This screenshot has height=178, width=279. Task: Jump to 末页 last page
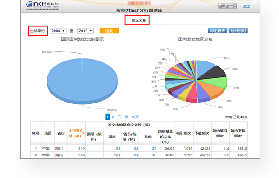coord(135,117)
